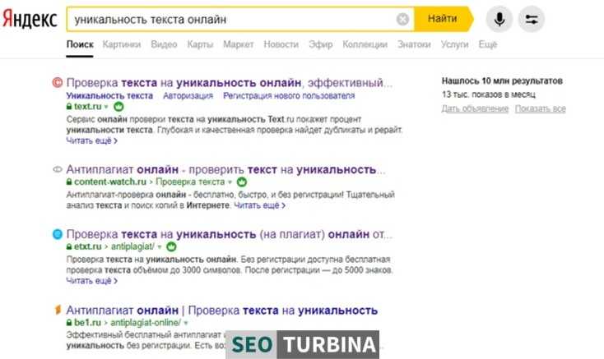The width and height of the screenshot is (604, 359).
Task: Click green badge icon next to etxt.ru antiplagiat
Action: point(171,246)
